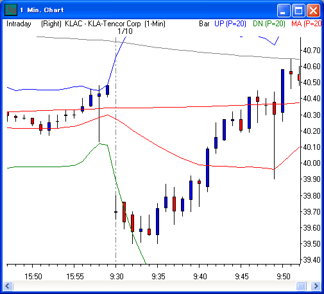Click the empty scrollbar track area
This screenshot has width=324, height=294.
pos(155,286)
